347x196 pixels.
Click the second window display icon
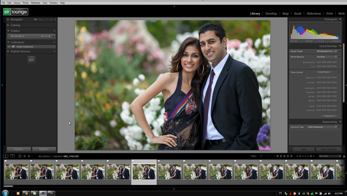pos(12,156)
